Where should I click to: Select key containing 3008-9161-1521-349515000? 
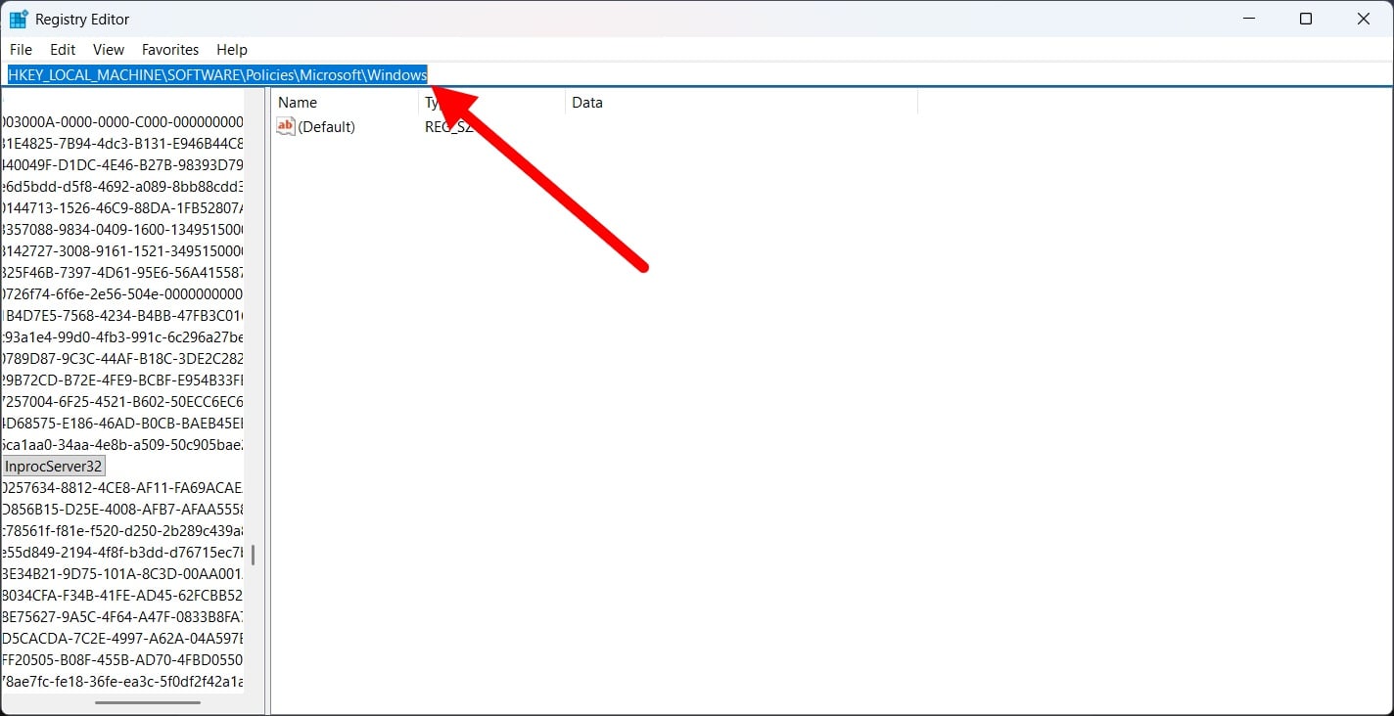[x=122, y=250]
